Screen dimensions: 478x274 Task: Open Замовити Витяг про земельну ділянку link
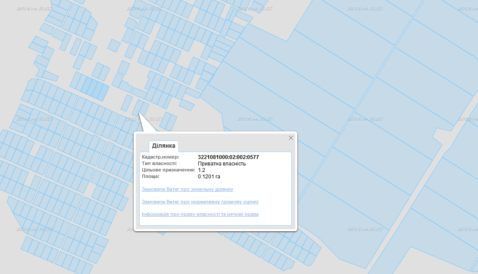[187, 189]
